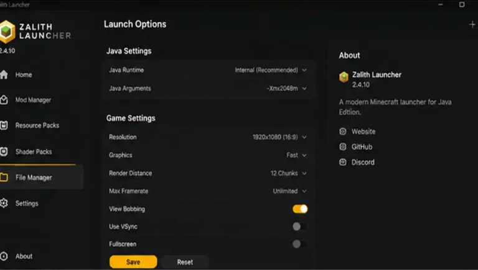Open the Render Distance dropdown
The width and height of the screenshot is (478, 270).
288,173
